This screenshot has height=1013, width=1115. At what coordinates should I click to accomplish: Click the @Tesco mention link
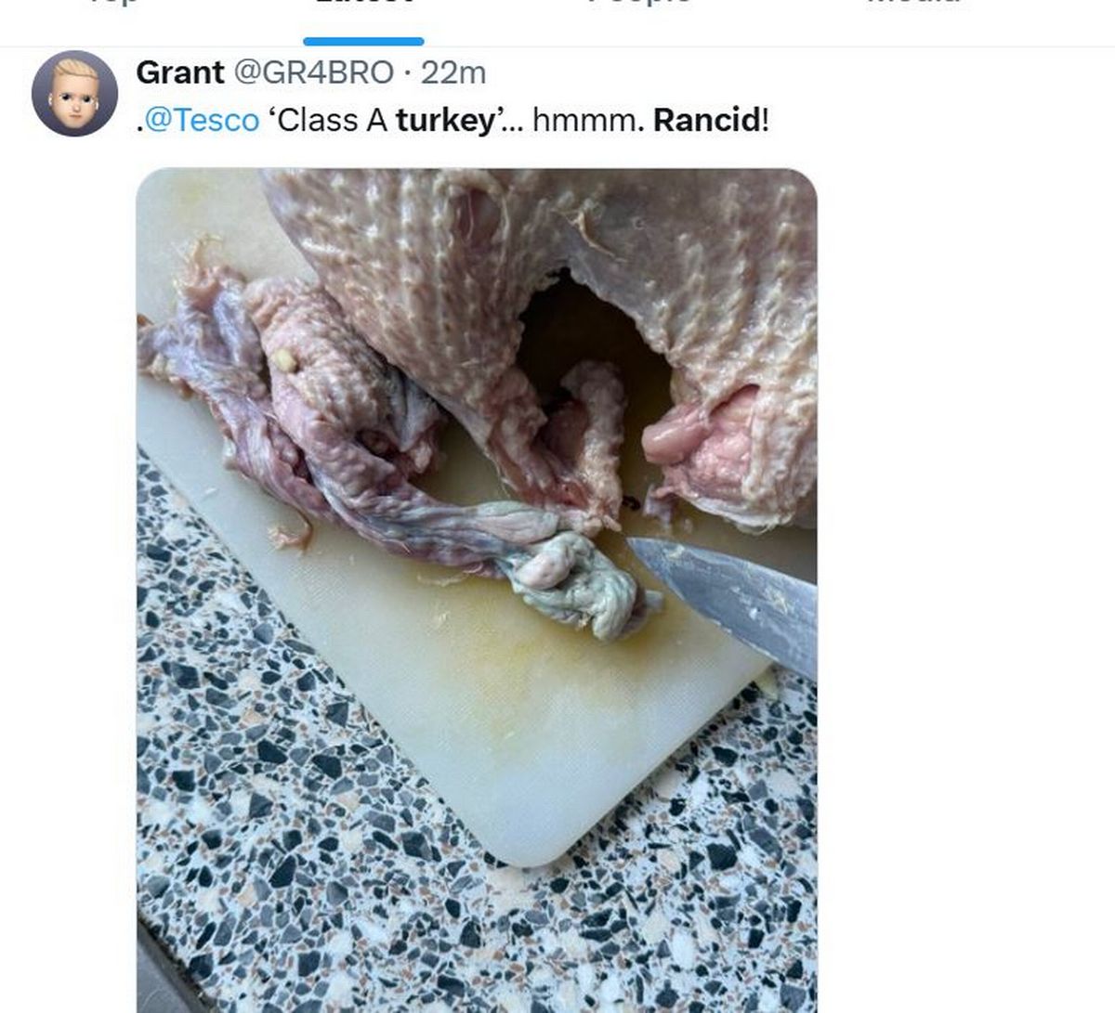(203, 121)
